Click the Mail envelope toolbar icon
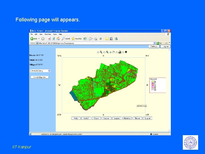Viewport: 205px width, 154px height. tap(90, 38)
